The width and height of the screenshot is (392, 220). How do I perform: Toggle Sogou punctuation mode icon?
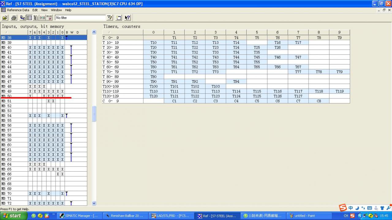pyautogui.click(x=363, y=208)
